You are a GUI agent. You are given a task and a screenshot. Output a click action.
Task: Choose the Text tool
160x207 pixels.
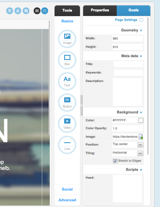(x=67, y=81)
